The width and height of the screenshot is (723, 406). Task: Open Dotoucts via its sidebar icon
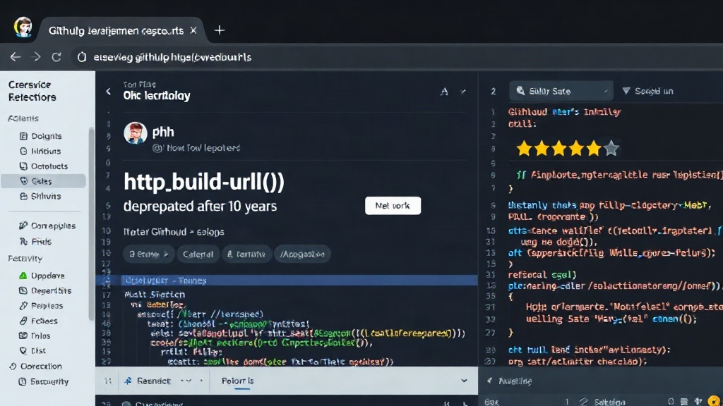point(23,166)
